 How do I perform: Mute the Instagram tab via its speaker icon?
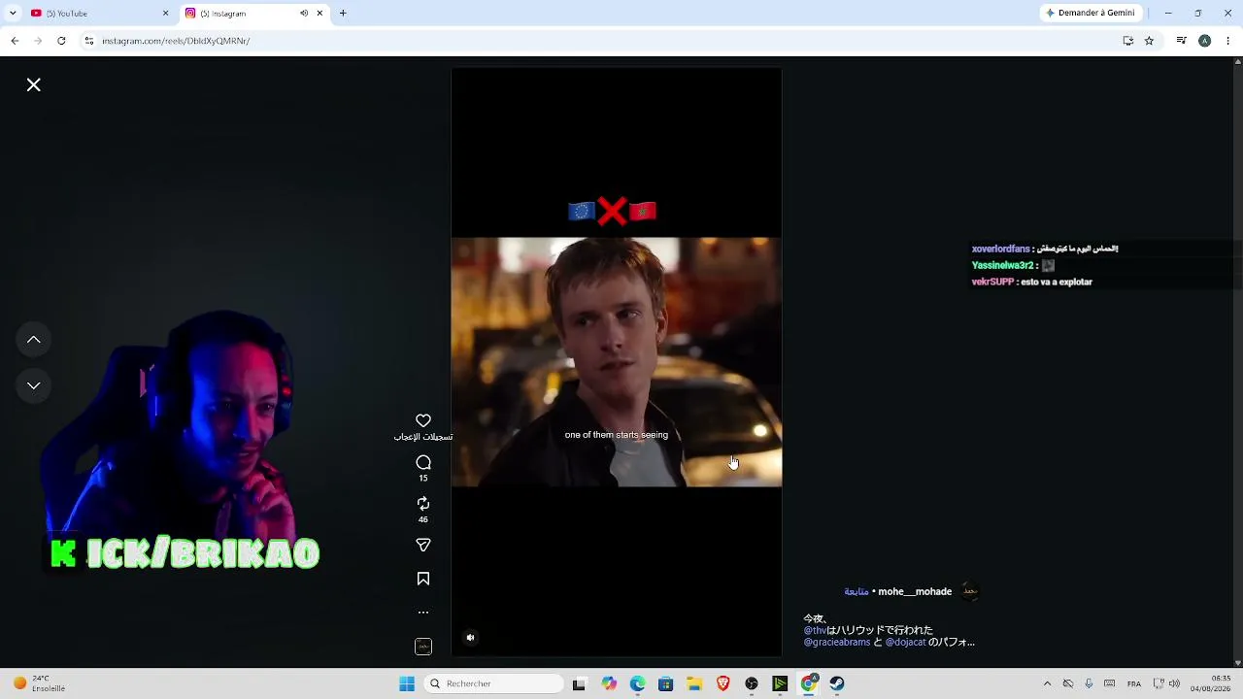(304, 14)
